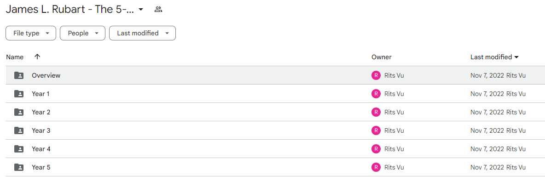545x181 pixels.
Task: Click the Year 2 shared folder icon
Action: (x=19, y=112)
